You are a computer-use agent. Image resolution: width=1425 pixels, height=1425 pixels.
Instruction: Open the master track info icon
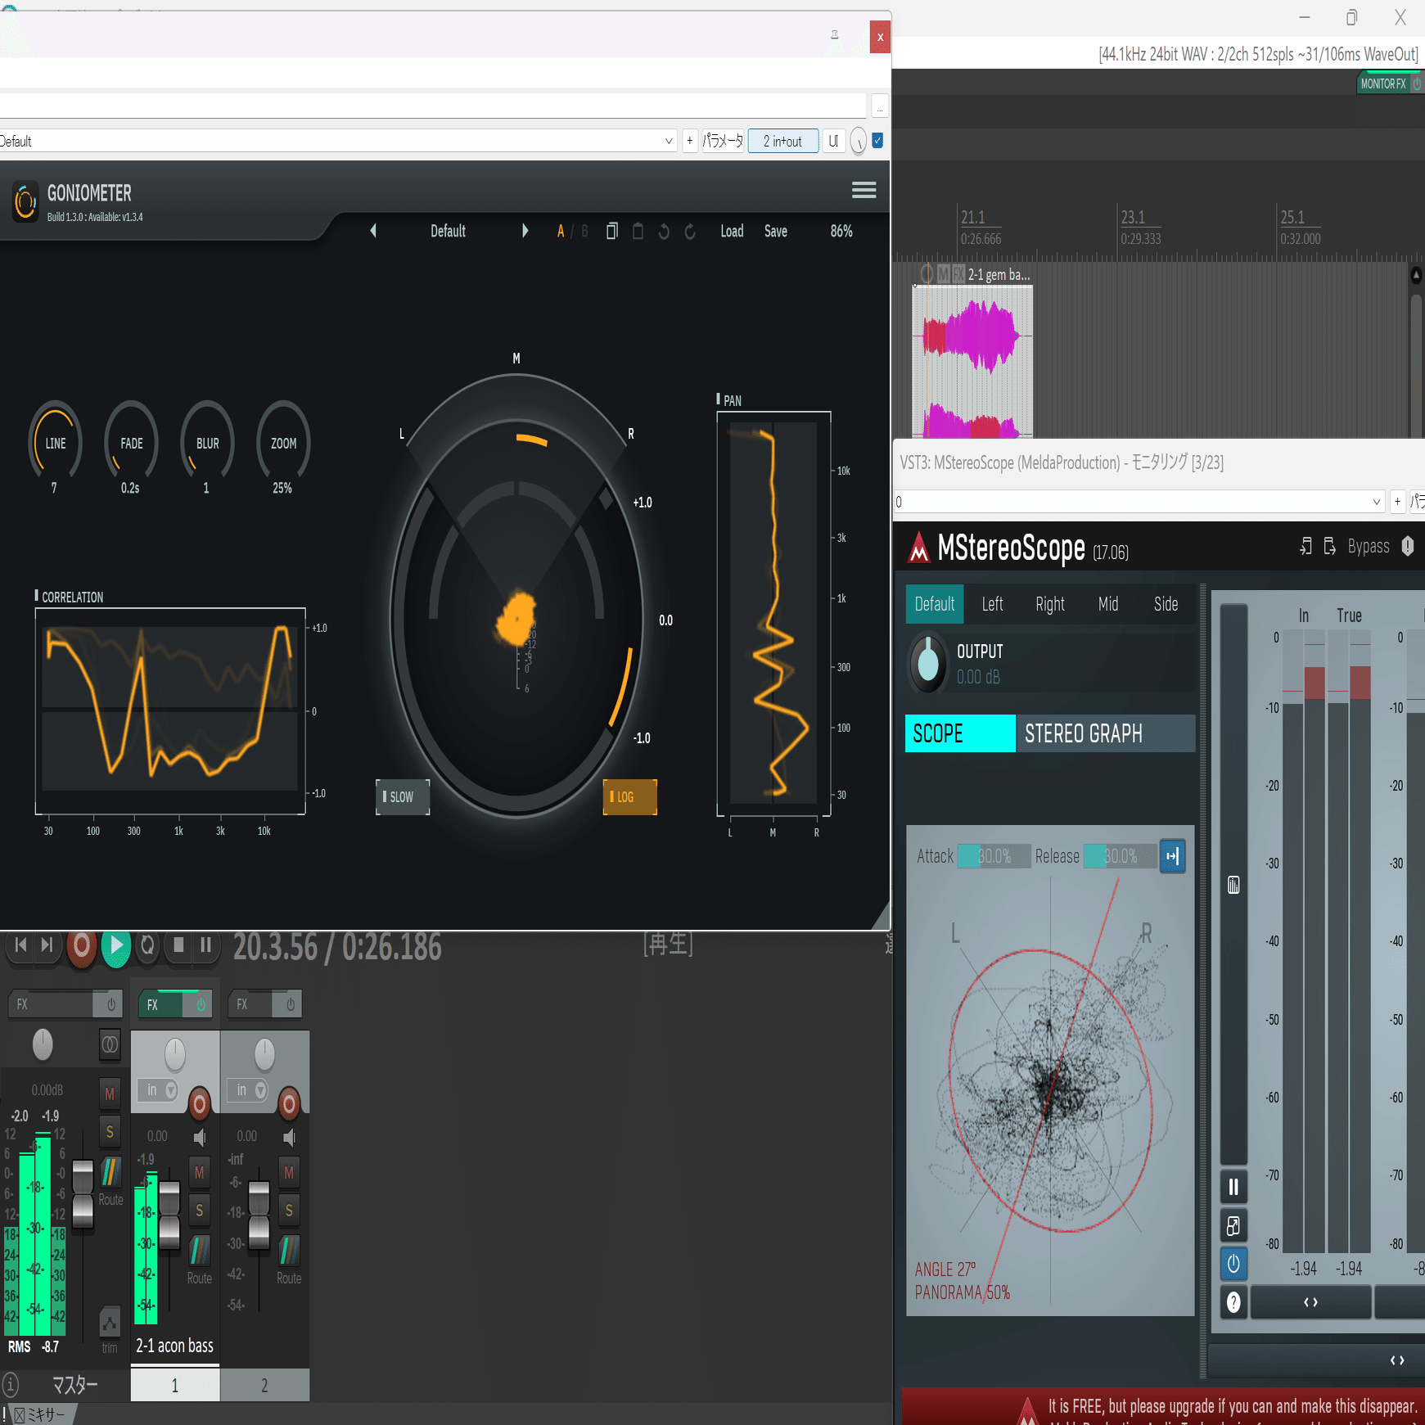tap(11, 1385)
